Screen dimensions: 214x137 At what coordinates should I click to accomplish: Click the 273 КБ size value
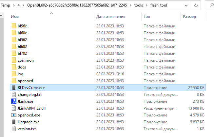pyautogui.click(x=199, y=101)
